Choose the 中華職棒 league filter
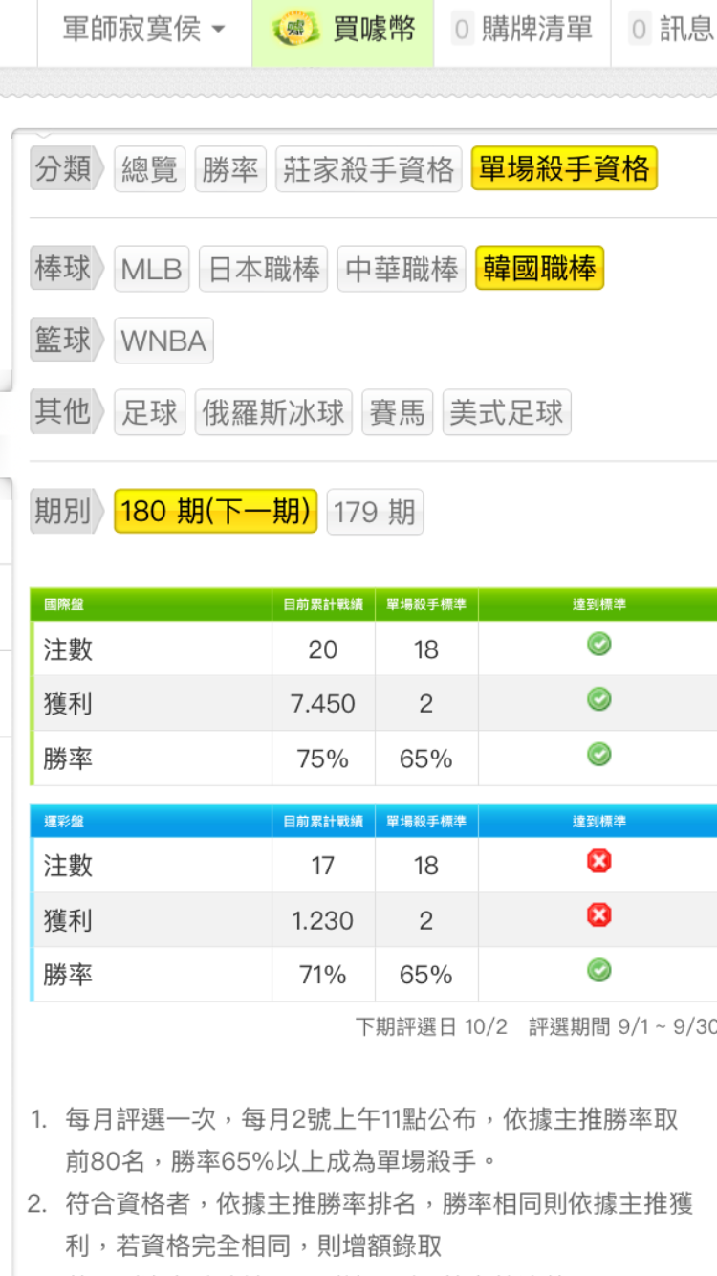Image resolution: width=717 pixels, height=1276 pixels. [x=402, y=269]
